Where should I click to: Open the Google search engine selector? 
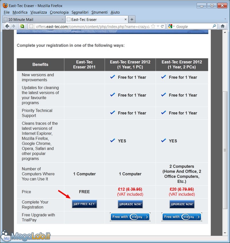(x=171, y=26)
